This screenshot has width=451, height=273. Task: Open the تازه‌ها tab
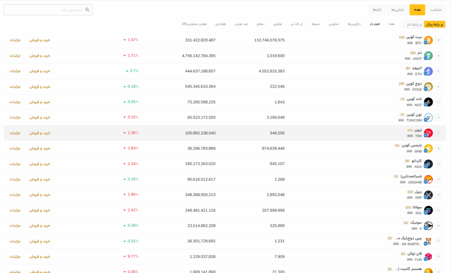click(x=377, y=10)
